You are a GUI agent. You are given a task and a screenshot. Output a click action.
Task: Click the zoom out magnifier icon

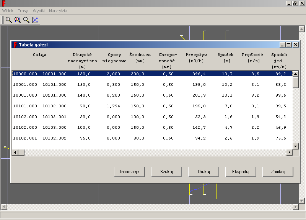[26, 20]
